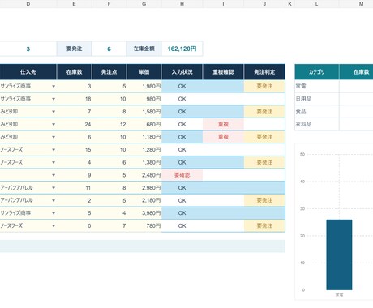The image size is (373, 308).
Task: Select the 家電 category cell
Action: (317, 86)
